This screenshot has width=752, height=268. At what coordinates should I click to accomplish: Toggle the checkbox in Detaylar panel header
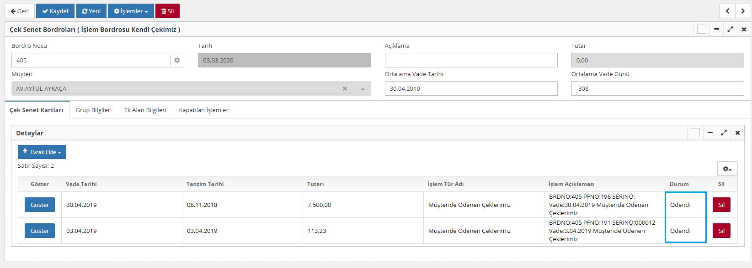click(695, 133)
